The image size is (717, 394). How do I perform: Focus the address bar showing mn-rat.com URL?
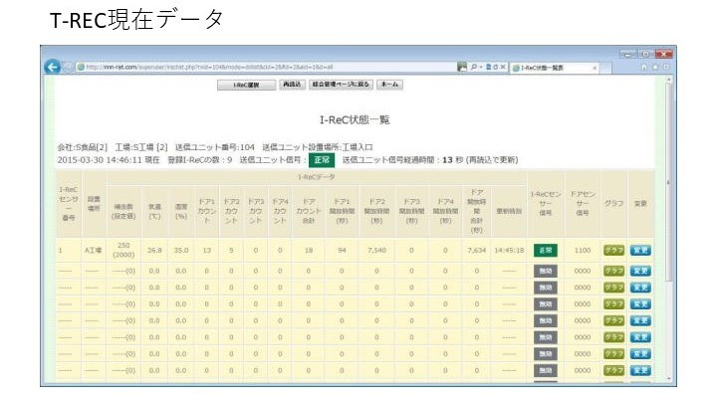268,68
